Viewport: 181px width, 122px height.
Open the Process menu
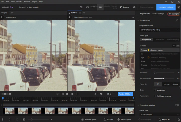coord(19,2)
